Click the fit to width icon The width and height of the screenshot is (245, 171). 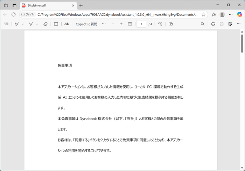pyautogui.click(x=130, y=24)
